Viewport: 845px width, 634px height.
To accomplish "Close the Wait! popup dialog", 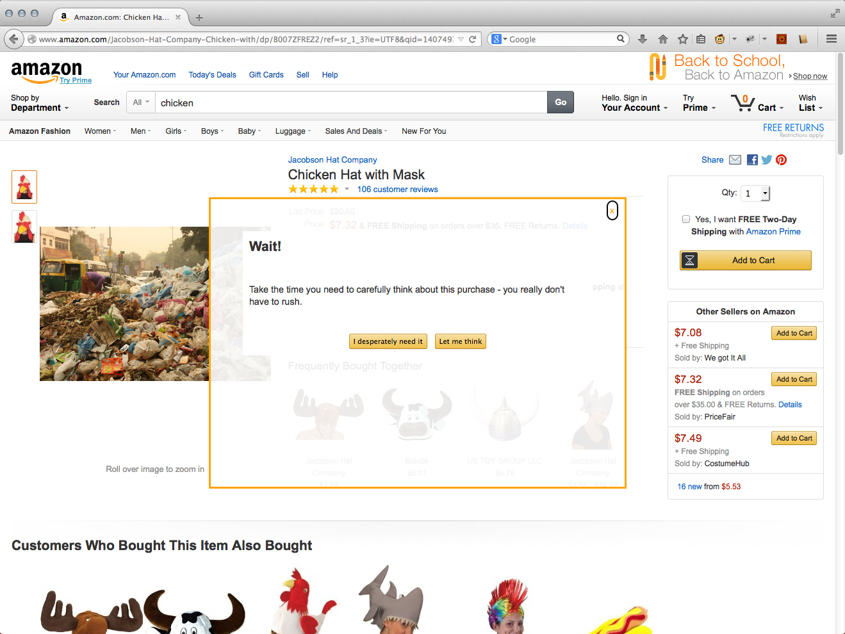I will [x=612, y=211].
